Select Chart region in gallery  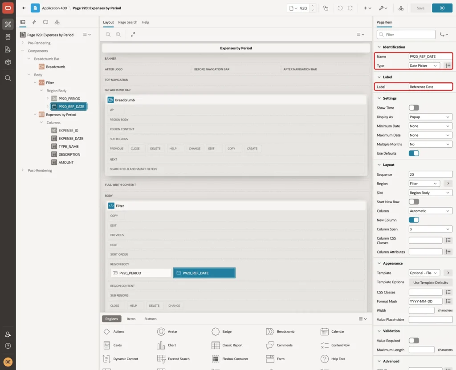(167, 345)
